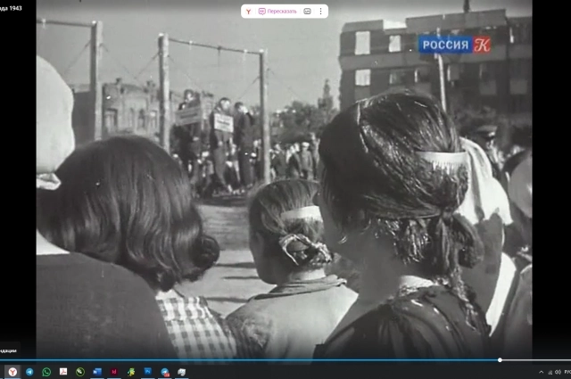
Task: Click the video frame to pause playback
Action: [x=284, y=196]
